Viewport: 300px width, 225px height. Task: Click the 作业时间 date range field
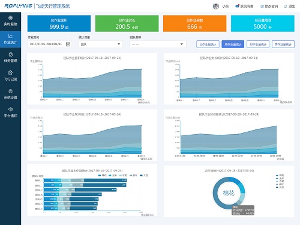pyautogui.click(x=50, y=44)
